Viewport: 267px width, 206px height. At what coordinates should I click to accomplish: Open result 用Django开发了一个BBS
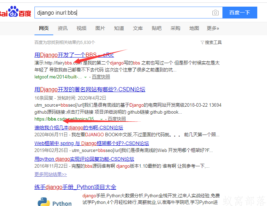pos(74,55)
